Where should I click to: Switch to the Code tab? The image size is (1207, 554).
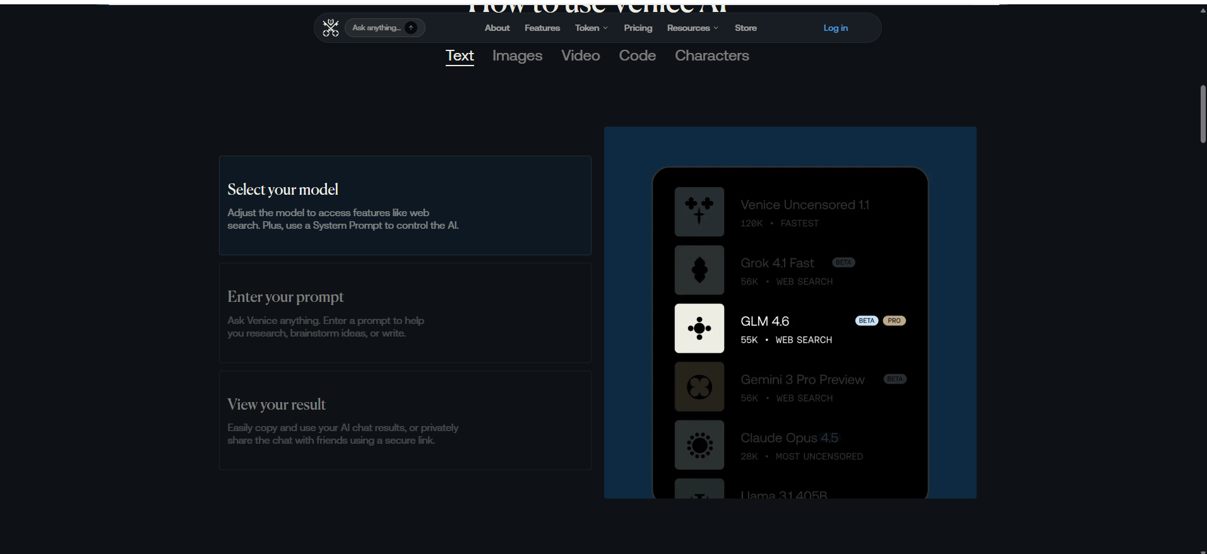click(637, 55)
